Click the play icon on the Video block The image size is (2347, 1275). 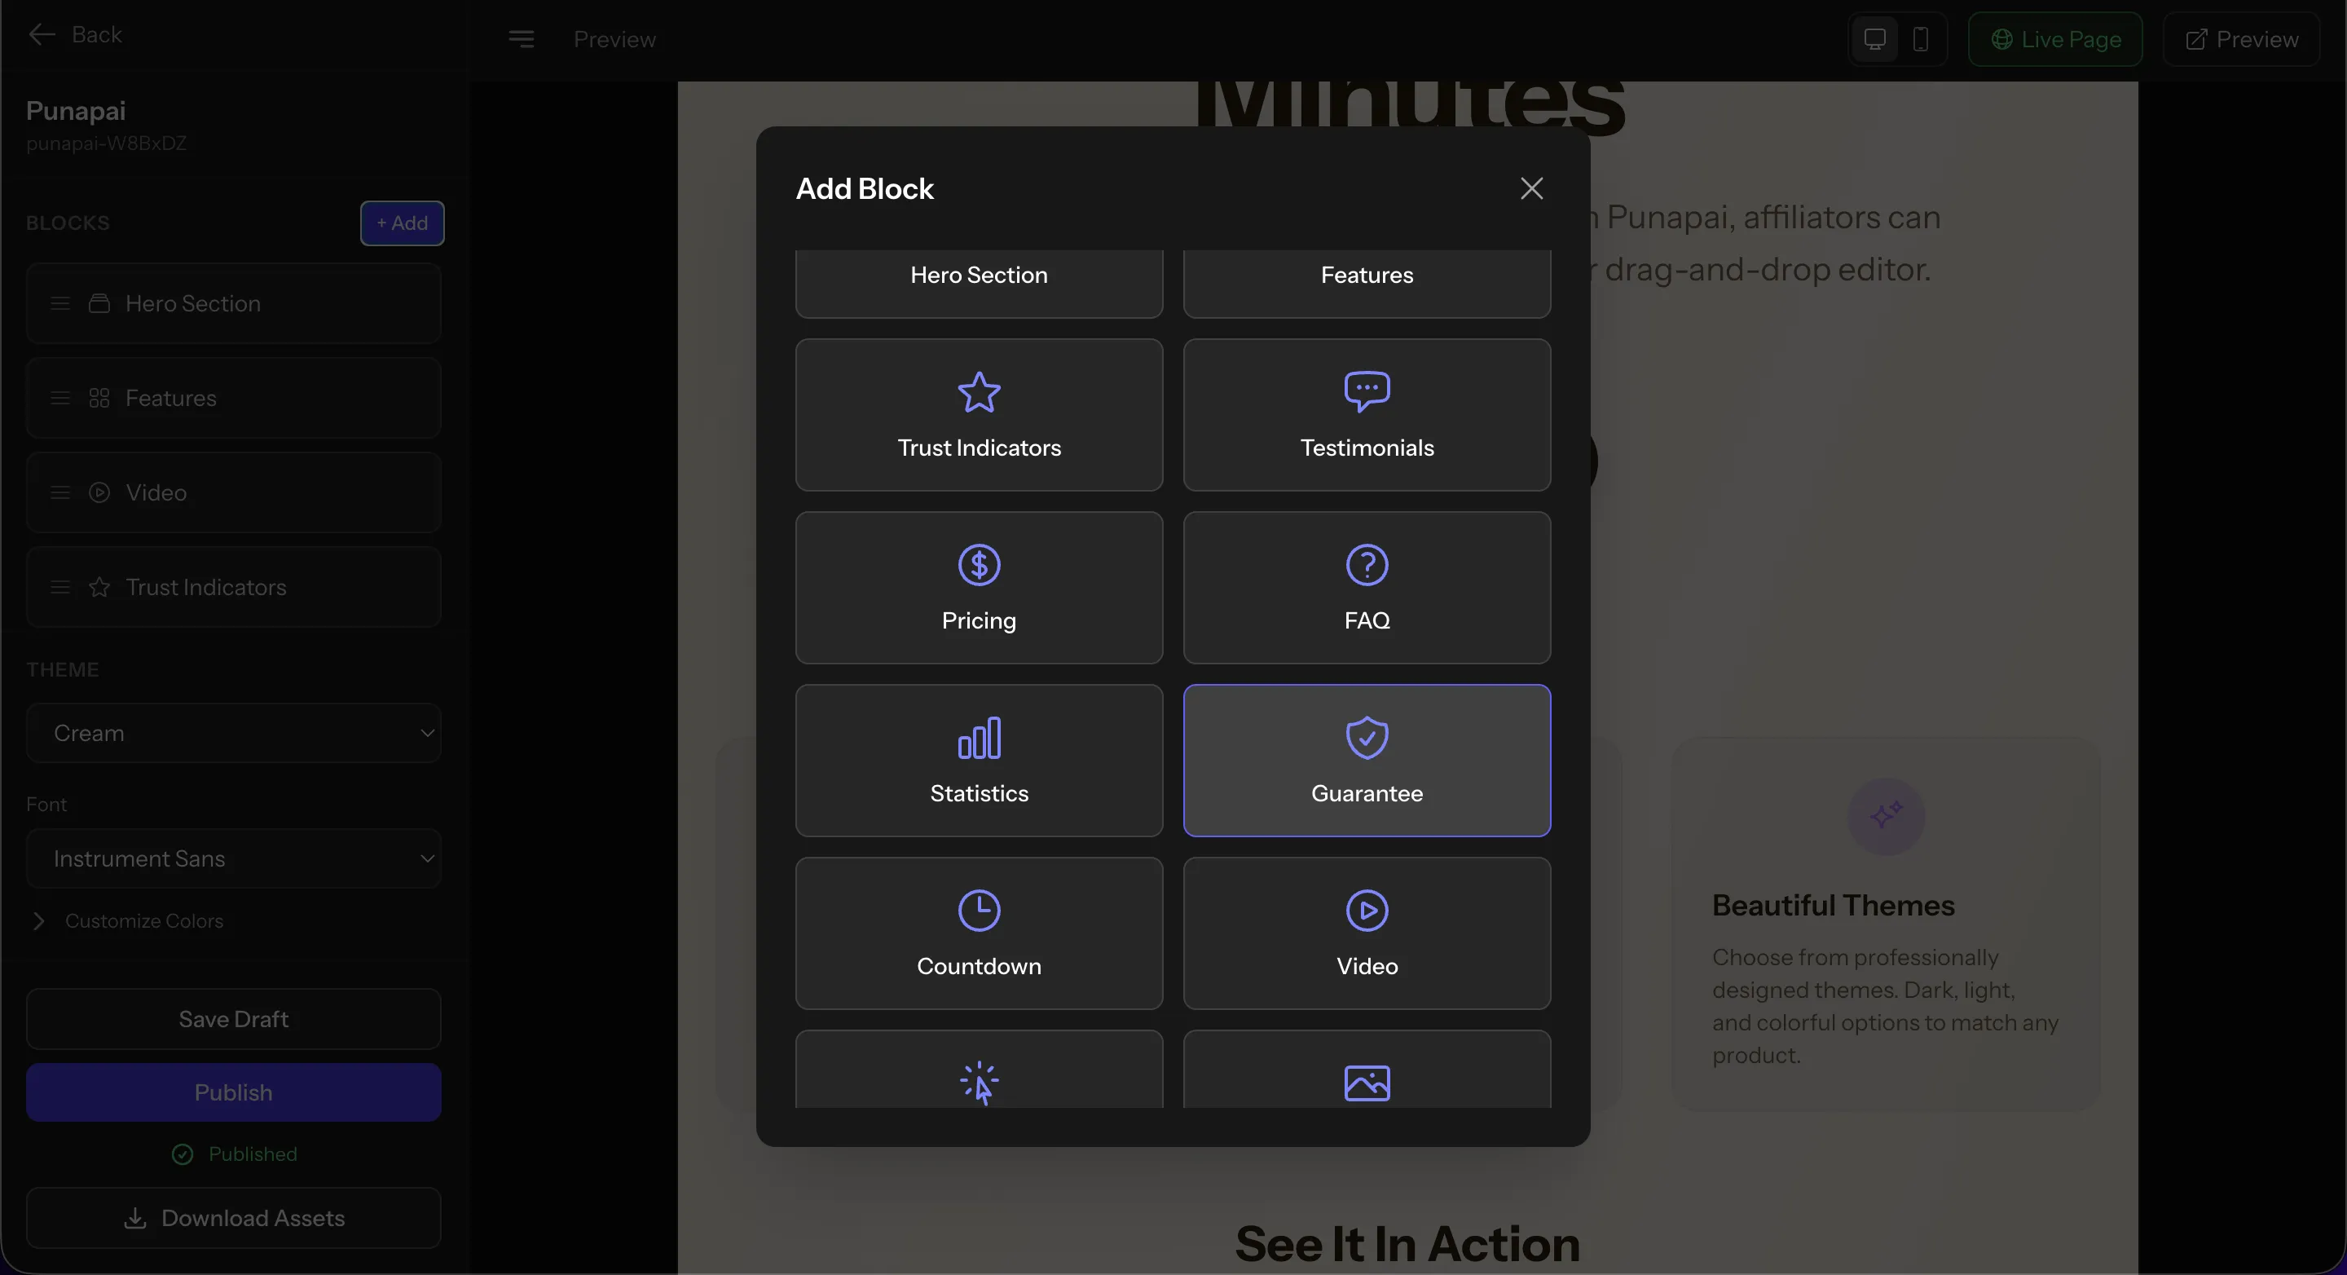tap(1367, 909)
